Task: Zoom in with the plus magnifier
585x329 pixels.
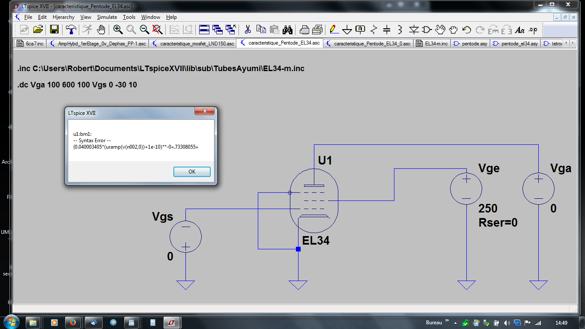Action: click(118, 30)
